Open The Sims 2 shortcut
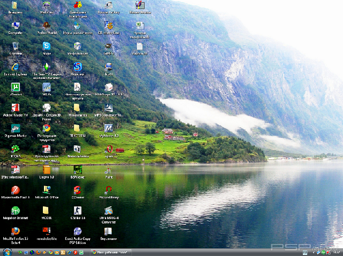 pos(46,67)
